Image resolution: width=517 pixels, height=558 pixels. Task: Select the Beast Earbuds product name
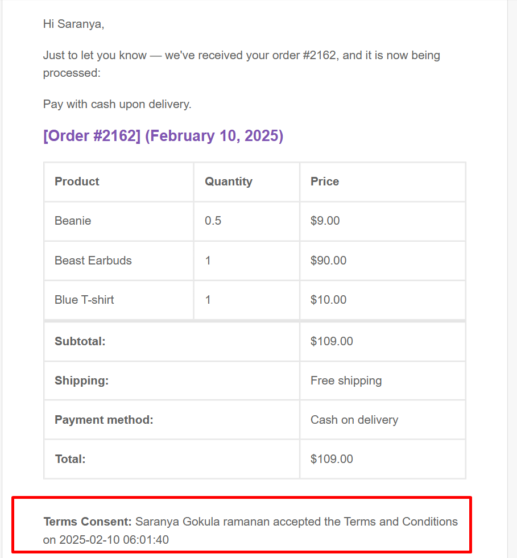pos(93,261)
